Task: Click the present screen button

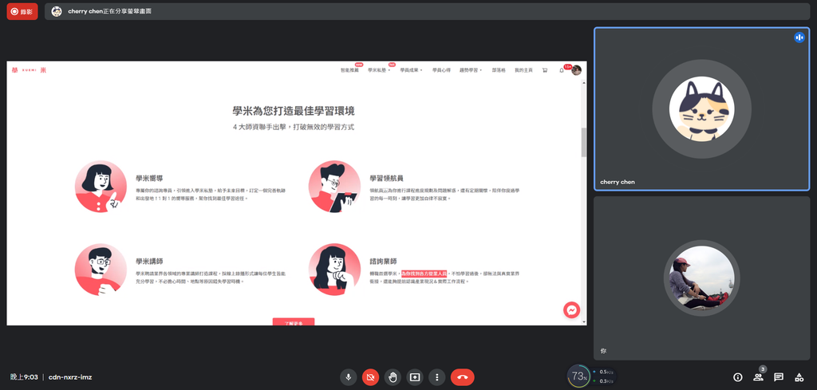Action: [x=415, y=376]
